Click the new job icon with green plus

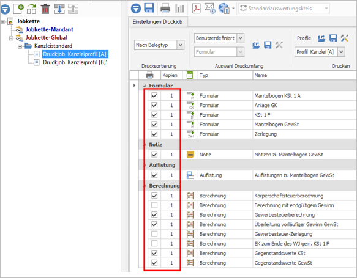click(18, 9)
